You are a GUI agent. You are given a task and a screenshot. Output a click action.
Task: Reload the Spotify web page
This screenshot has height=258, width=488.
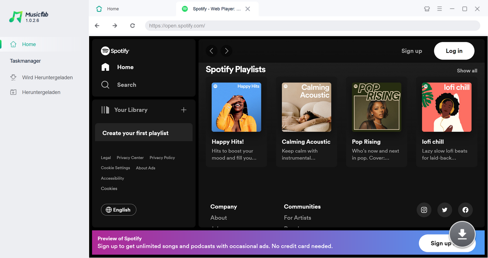[x=132, y=25]
